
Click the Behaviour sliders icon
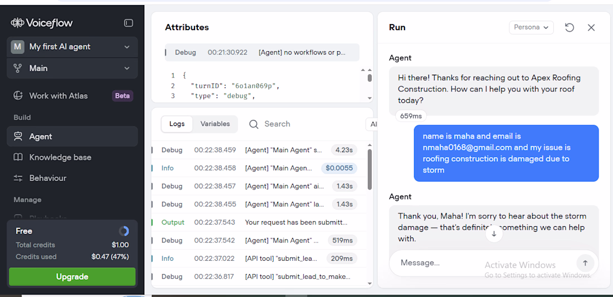tap(18, 178)
